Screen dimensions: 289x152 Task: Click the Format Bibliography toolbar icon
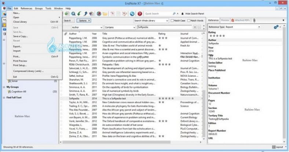click(x=118, y=14)
